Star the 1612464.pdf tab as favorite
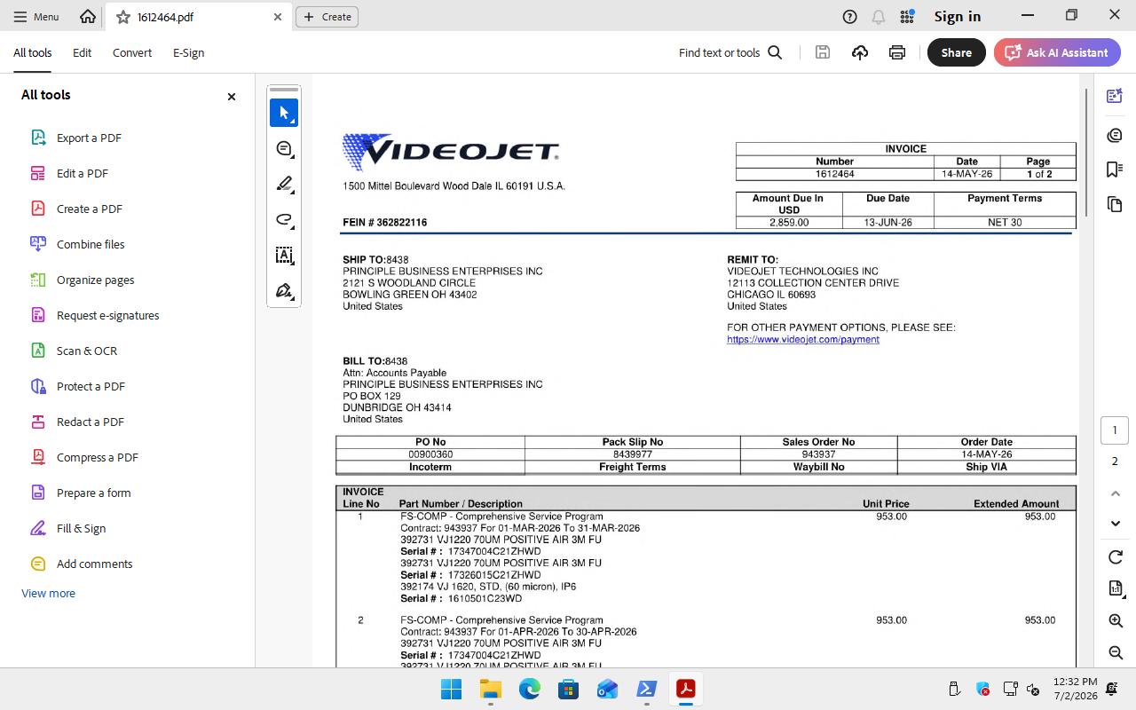 coord(122,17)
